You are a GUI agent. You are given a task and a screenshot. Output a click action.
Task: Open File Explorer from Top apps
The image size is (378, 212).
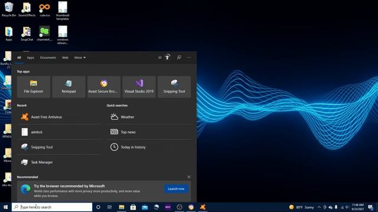pos(34,87)
